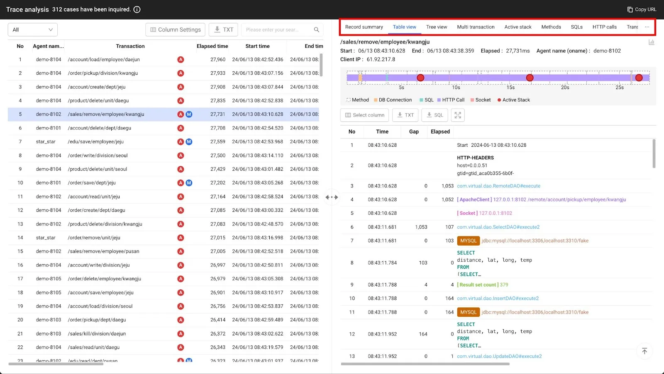Click the A badge on /order/write/division/seoul row
The image size is (664, 374).
181,155
